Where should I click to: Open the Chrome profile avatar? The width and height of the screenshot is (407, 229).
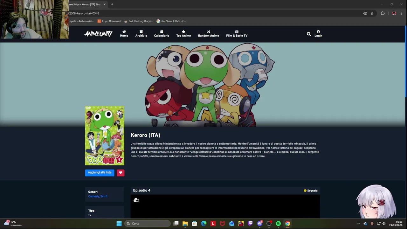[394, 13]
